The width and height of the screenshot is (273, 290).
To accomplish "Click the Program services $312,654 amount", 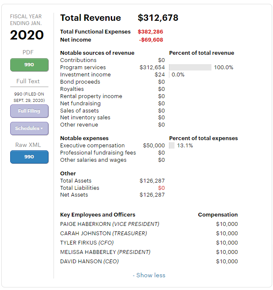I will (152, 68).
